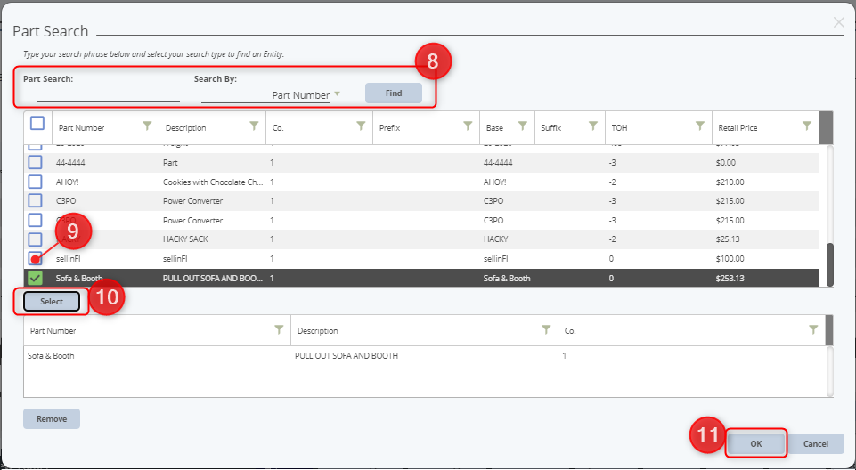Select the Cookies with Chocolate description cell
Image resolution: width=856 pixels, height=470 pixels.
point(213,182)
